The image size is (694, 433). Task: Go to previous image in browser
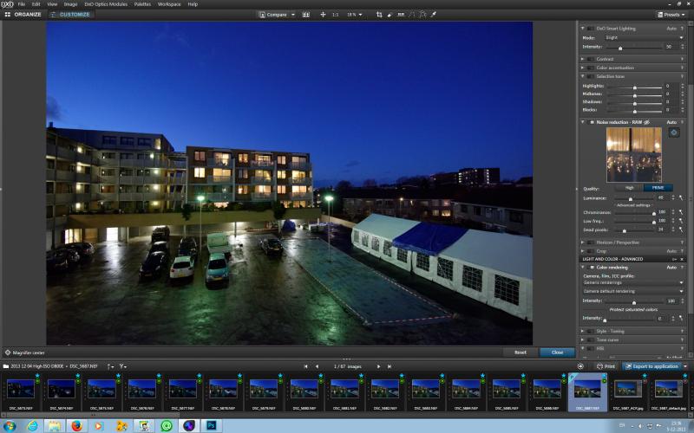point(317,366)
